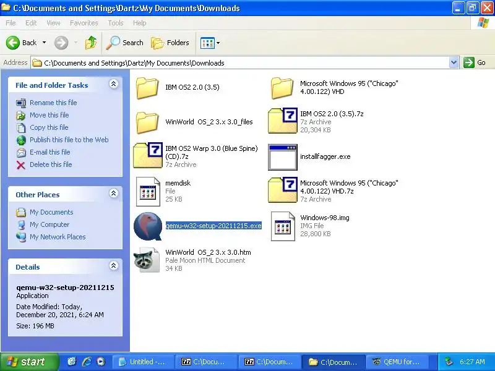Open the Favorites menu
Viewport: 495px width, 371px height.
tap(84, 23)
